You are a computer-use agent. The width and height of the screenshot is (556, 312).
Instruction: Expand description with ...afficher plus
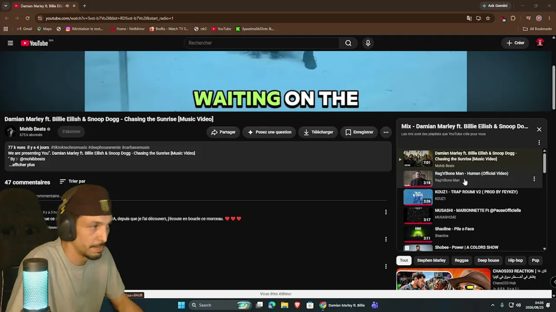pyautogui.click(x=22, y=165)
